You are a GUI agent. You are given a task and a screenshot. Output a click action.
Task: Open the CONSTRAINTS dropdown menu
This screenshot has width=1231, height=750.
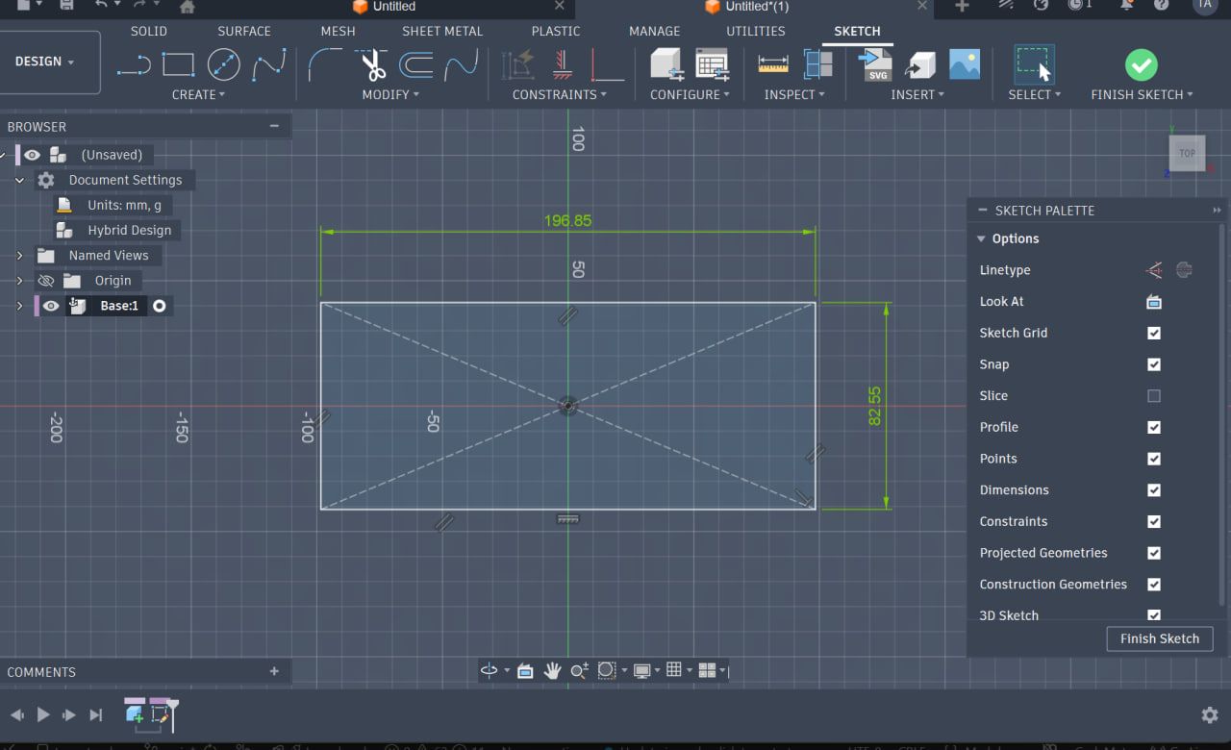pos(559,94)
